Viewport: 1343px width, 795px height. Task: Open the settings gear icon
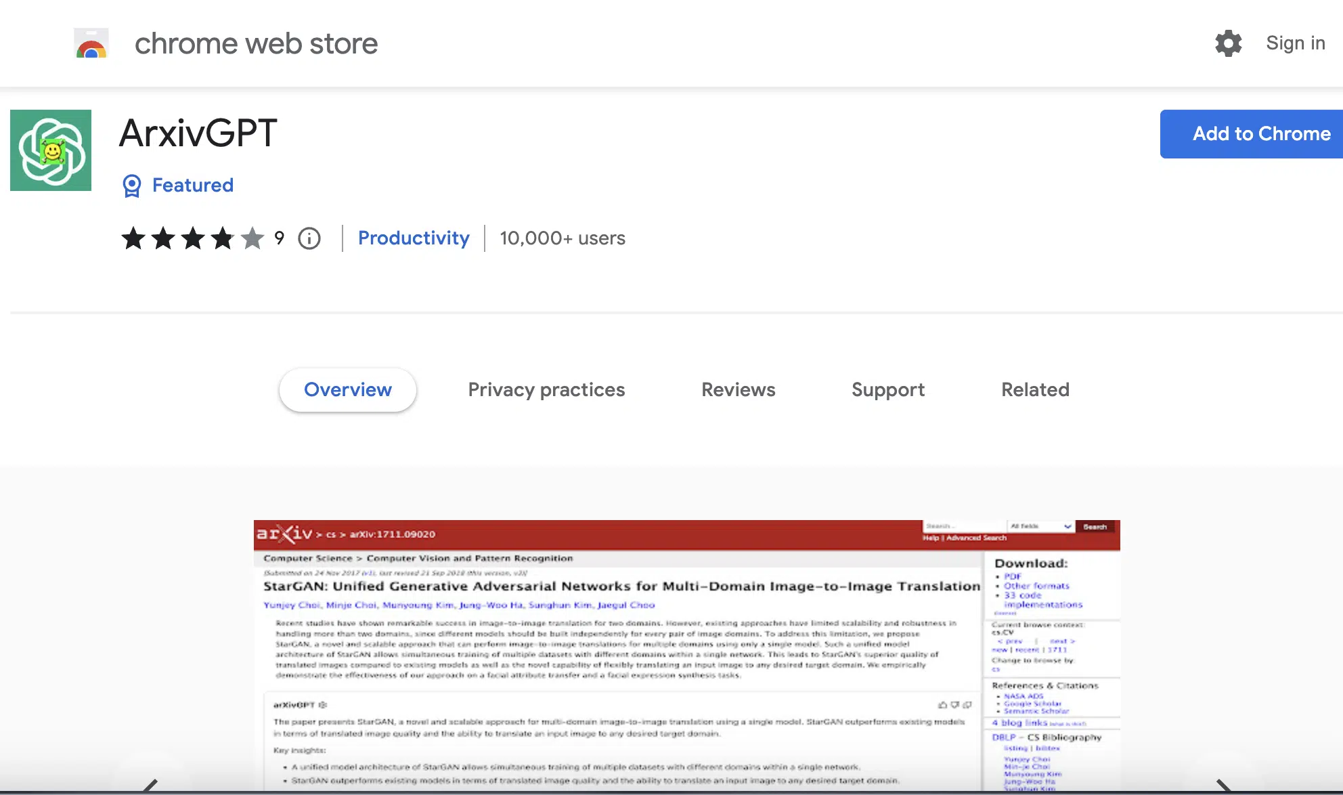point(1228,43)
